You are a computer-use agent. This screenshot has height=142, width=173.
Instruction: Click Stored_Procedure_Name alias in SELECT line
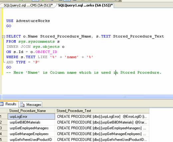66,37
